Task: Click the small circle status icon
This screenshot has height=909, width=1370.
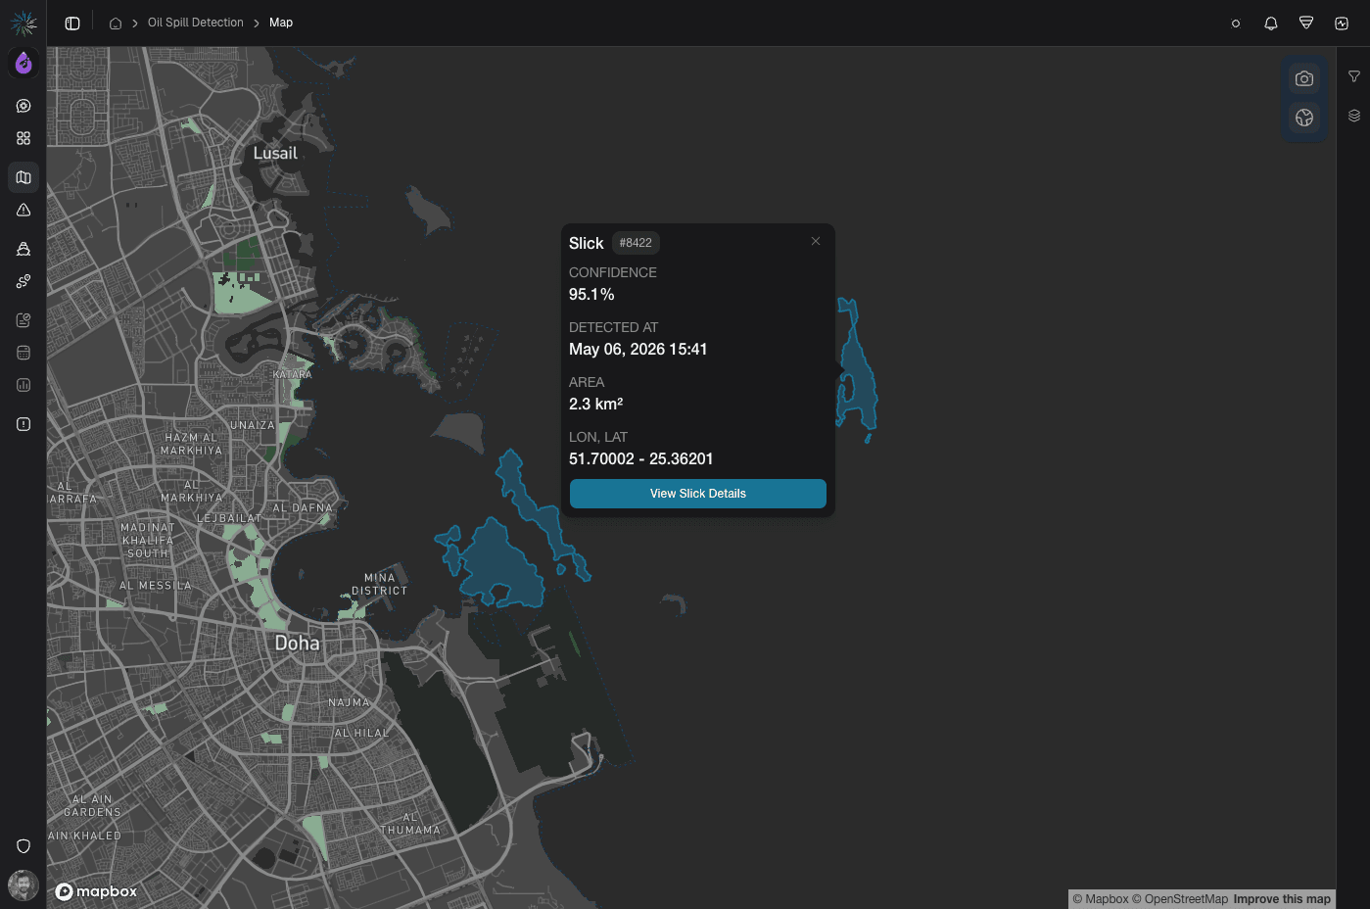Action: click(x=1236, y=24)
